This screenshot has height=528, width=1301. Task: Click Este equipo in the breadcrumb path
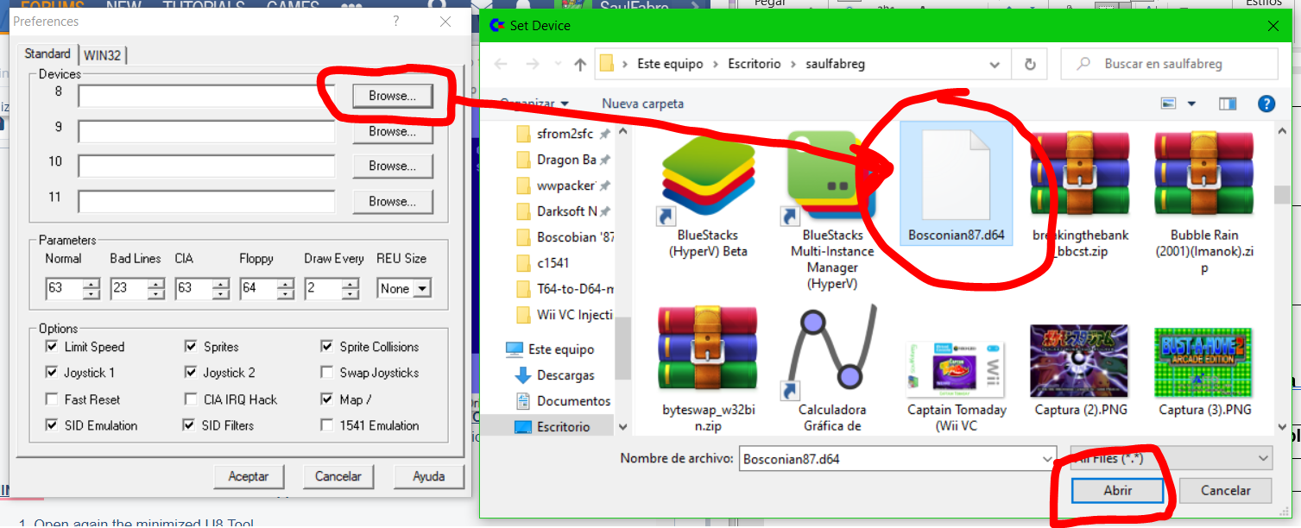click(670, 64)
